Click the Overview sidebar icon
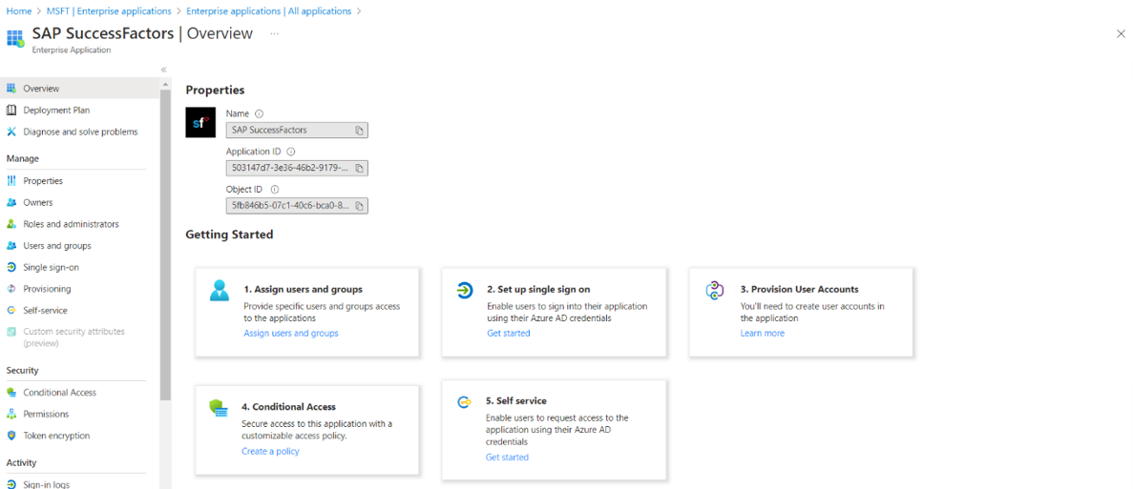The height and width of the screenshot is (489, 1133). tap(10, 88)
